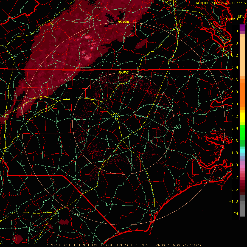The image size is (247, 247).
Task: Click the 100 NMI range ring label
Action: click(x=123, y=22)
